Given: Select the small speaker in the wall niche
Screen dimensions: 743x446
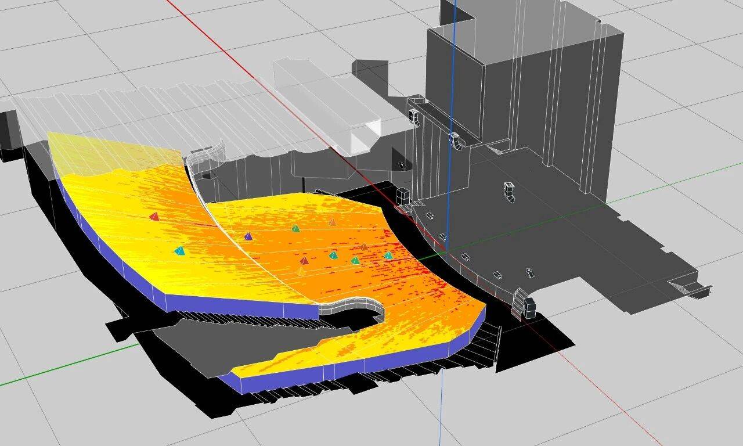Looking at the screenshot, I should coord(401,165).
